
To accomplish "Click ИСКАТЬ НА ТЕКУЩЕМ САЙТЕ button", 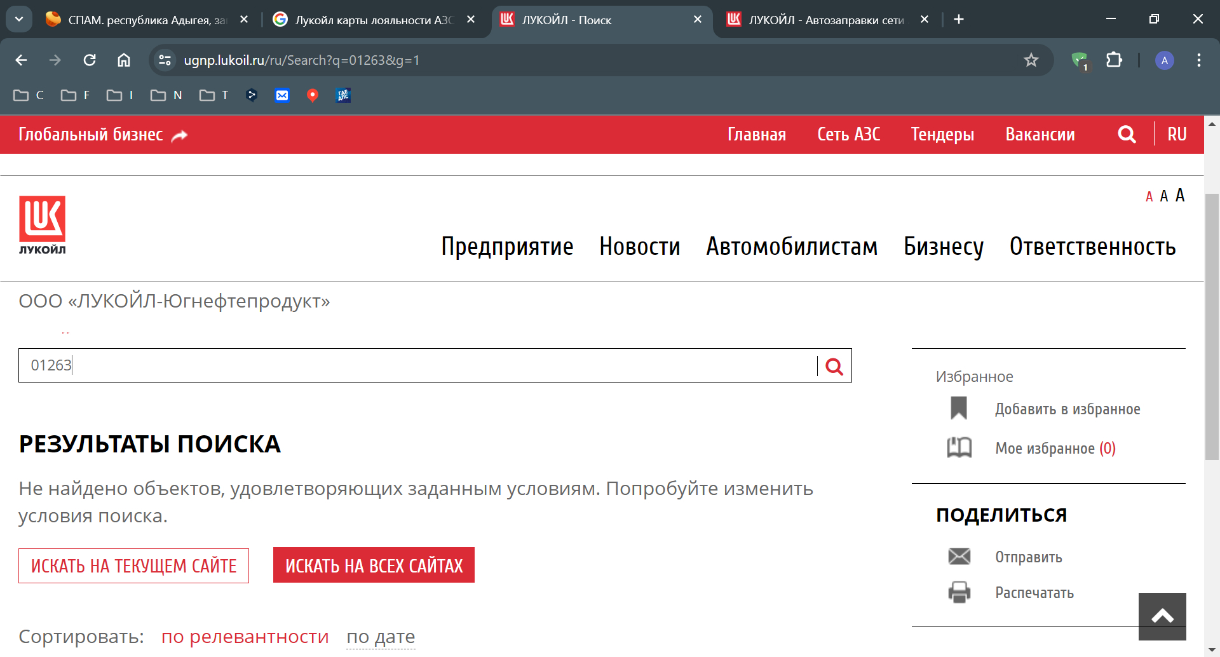I will click(133, 566).
